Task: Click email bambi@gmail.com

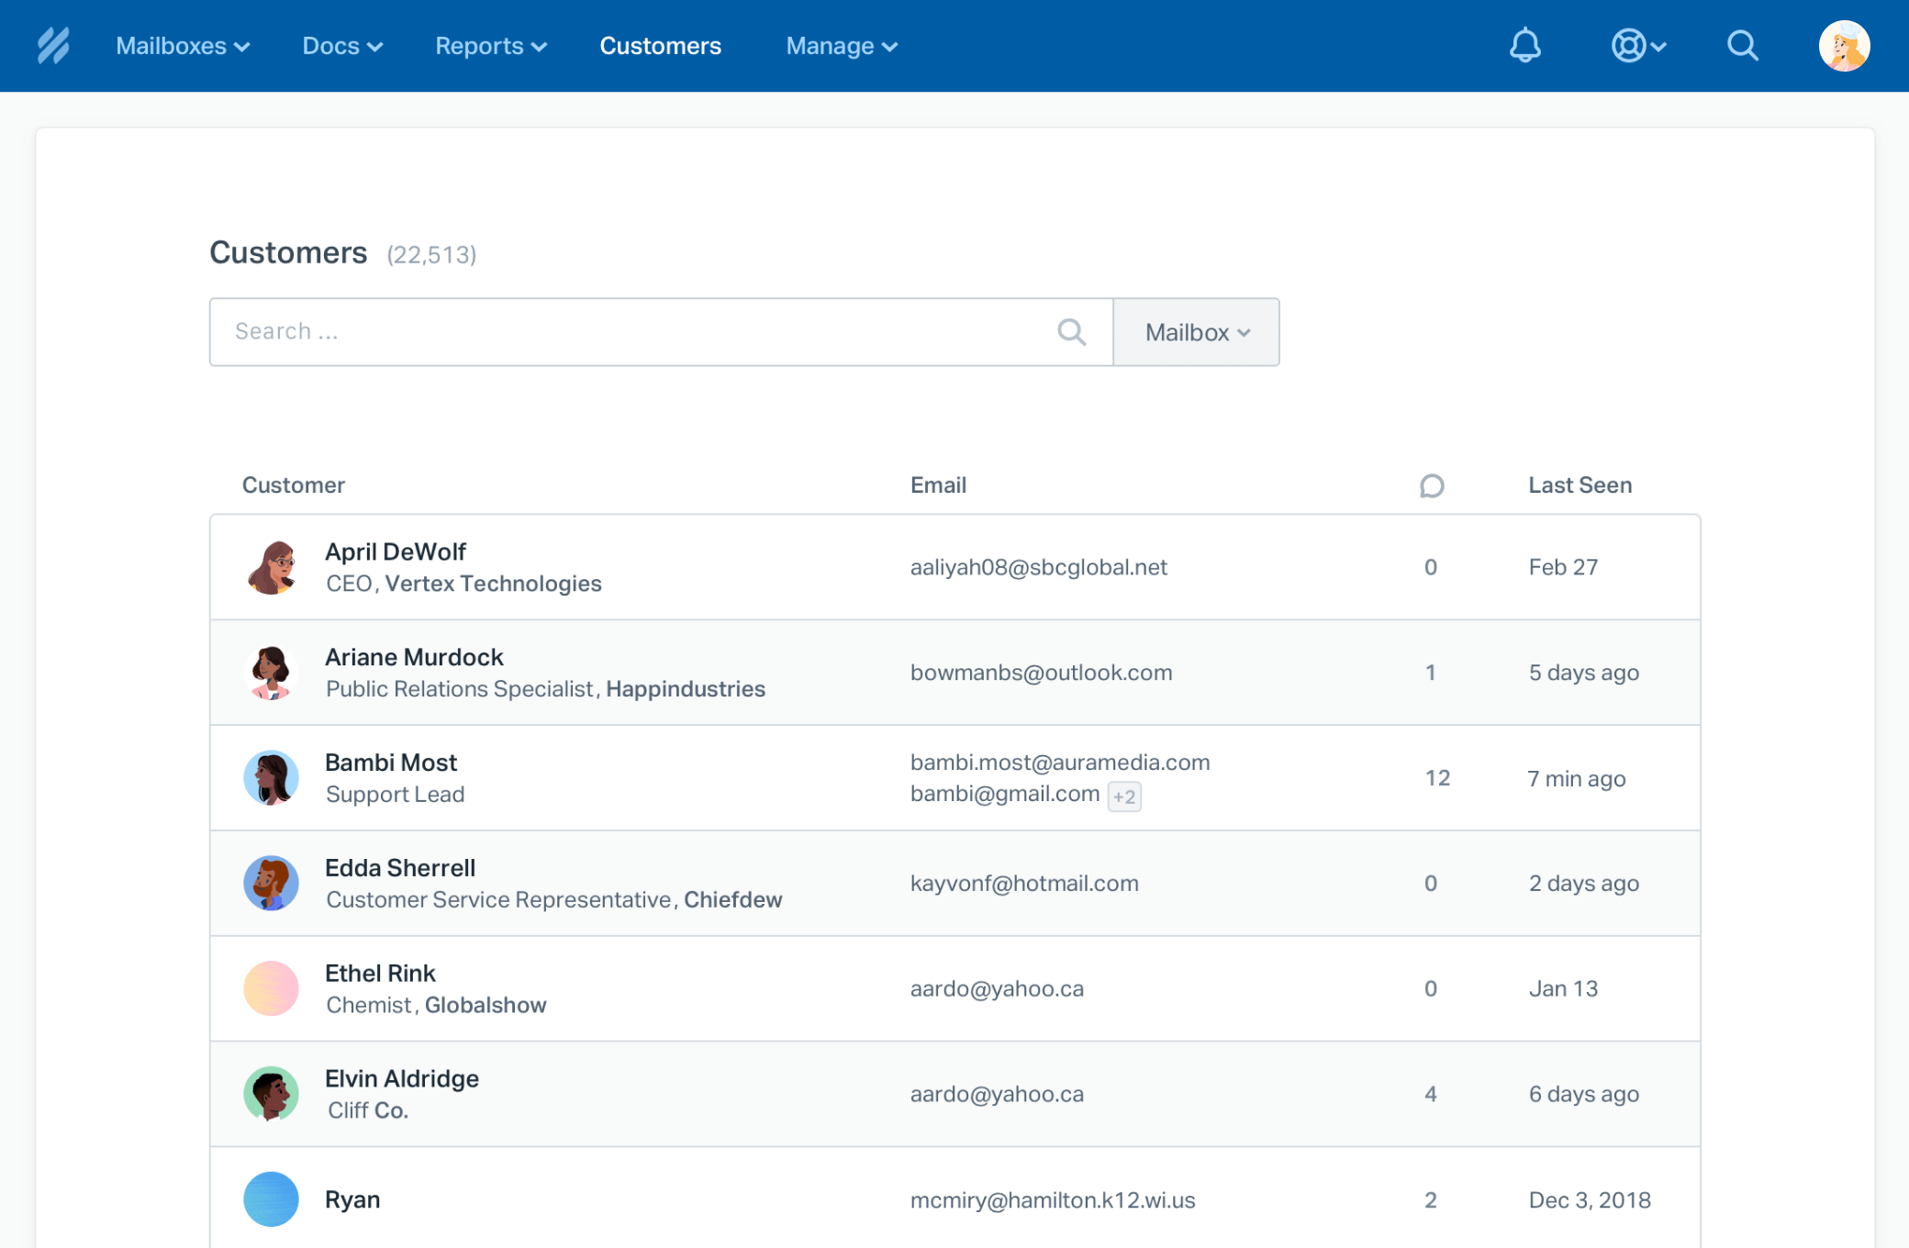Action: pos(1005,794)
